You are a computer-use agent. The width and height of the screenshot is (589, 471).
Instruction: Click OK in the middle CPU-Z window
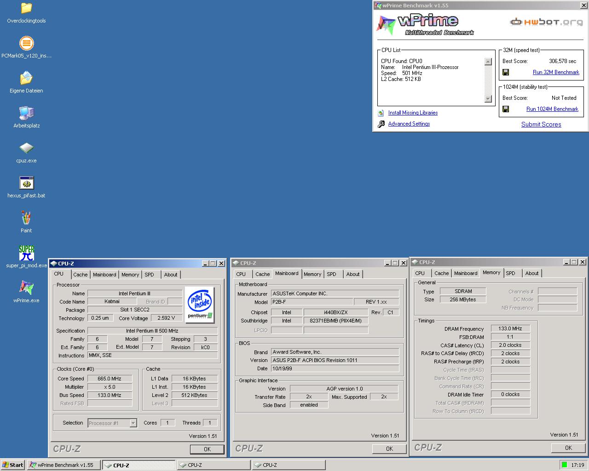389,449
